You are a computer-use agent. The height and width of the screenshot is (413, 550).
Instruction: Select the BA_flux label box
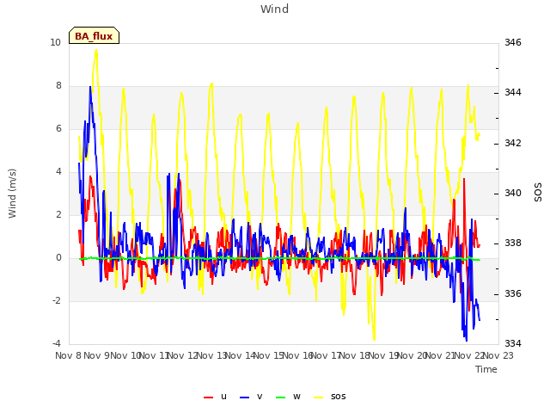94,35
